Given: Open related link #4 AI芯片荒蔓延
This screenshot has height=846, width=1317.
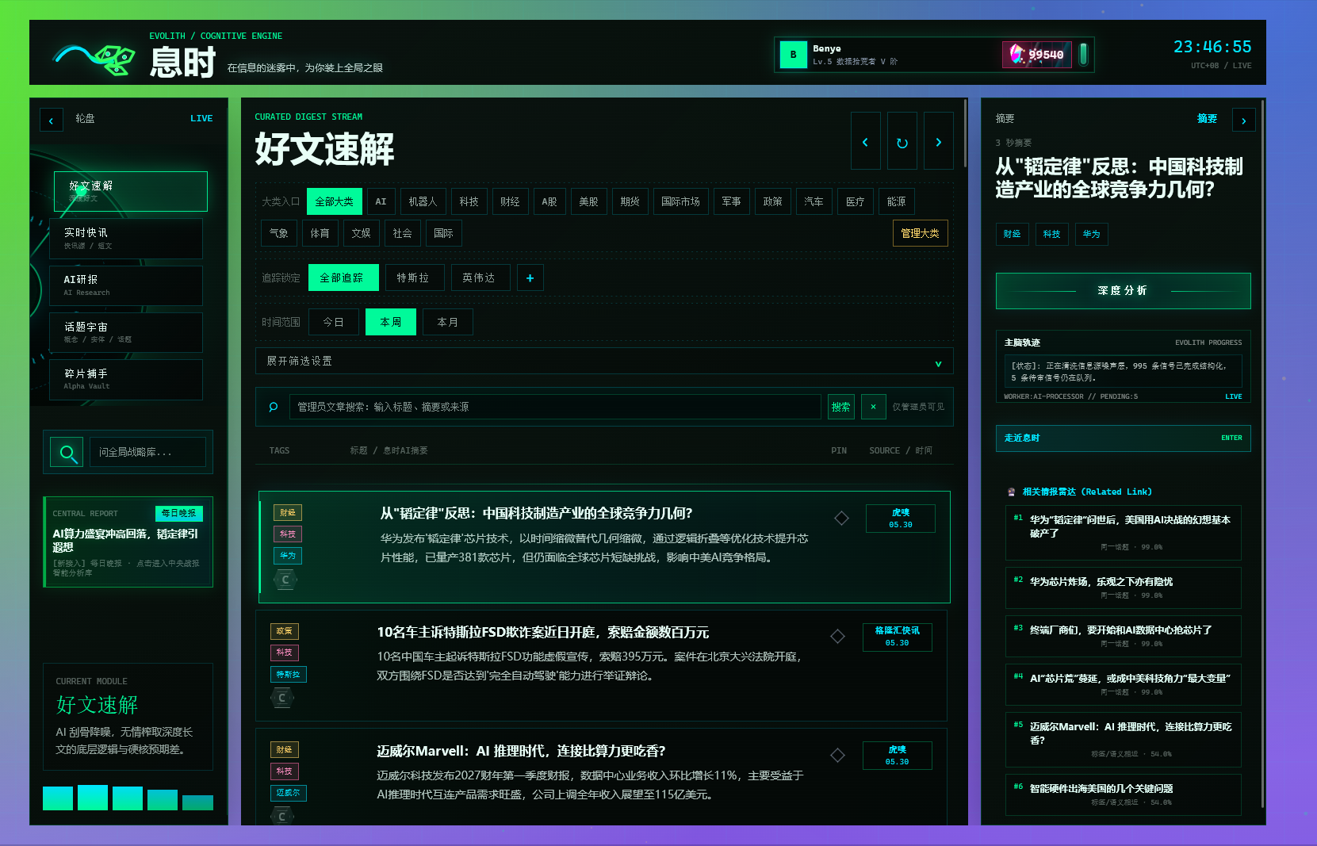Looking at the screenshot, I should click(x=1123, y=685).
